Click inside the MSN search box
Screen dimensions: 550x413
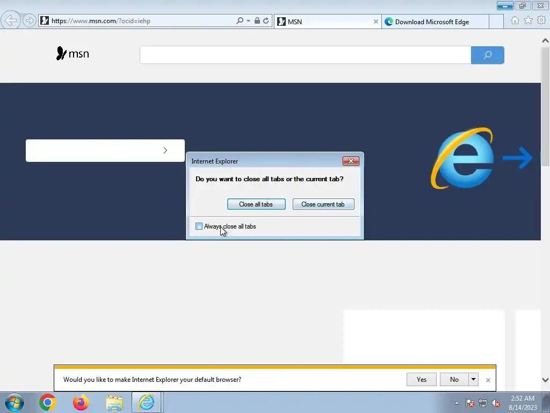click(305, 55)
